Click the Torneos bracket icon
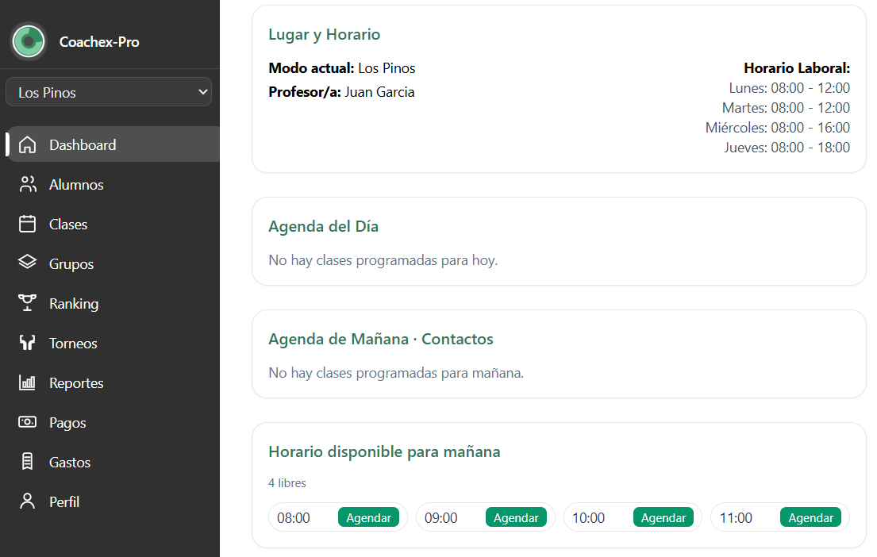The height and width of the screenshot is (557, 877). click(28, 344)
